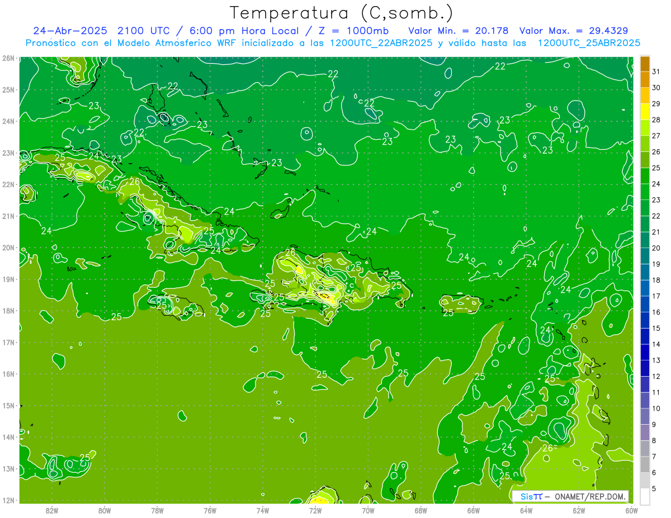Screen dimensions: 671x518
Task: Click the '2100 UTC' time label
Action: (x=144, y=30)
